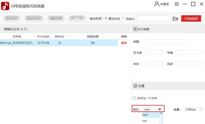Screen dimensions: 205x124
Task: Click the 艺术家 input field
Action: [x=153, y=53]
